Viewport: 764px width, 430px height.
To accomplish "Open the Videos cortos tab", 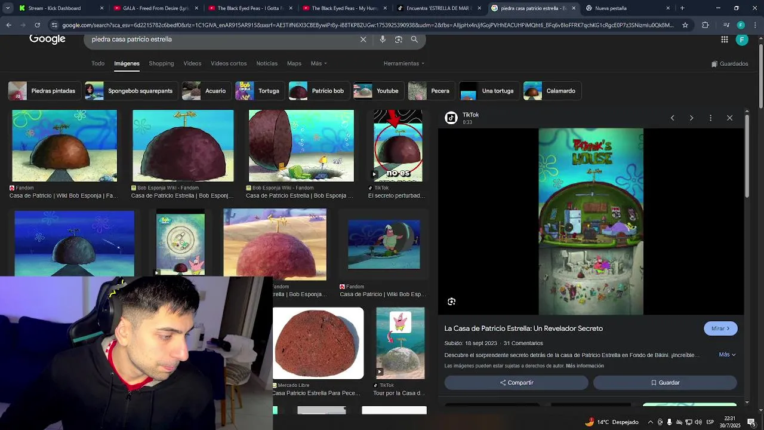I will 229,63.
